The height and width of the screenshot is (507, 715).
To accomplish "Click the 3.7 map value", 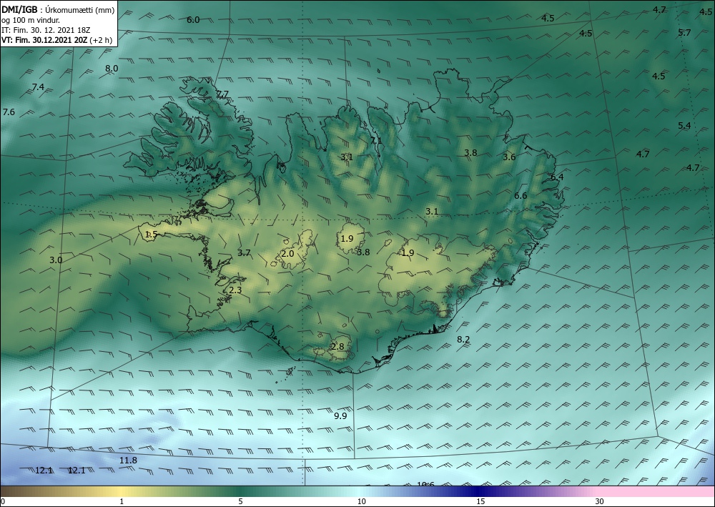I will point(244,252).
